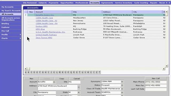Open Benefits Access Inc. account link
171x96 pixels.
[x=45, y=15]
